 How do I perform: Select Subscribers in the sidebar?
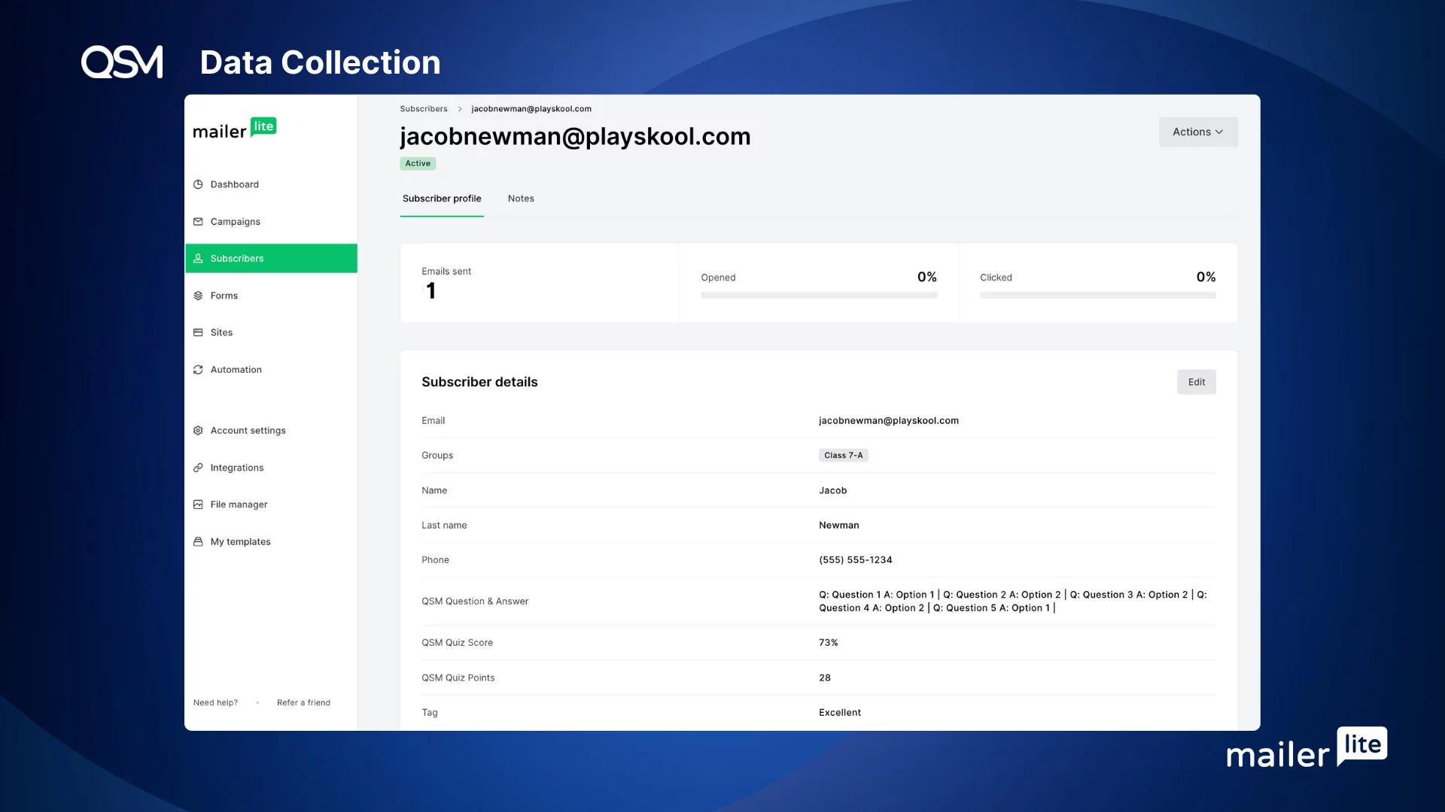271,259
